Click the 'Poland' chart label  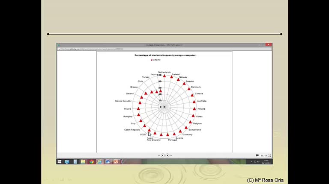127,109
